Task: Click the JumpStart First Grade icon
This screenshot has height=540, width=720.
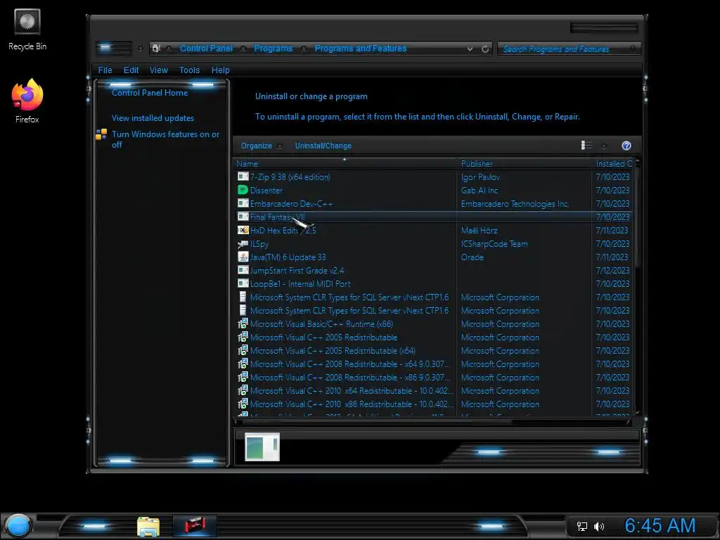Action: 243,271
